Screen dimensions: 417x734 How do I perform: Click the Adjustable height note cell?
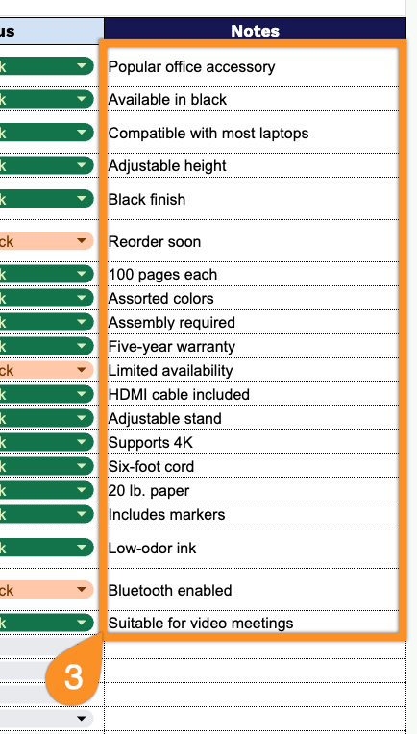253,165
